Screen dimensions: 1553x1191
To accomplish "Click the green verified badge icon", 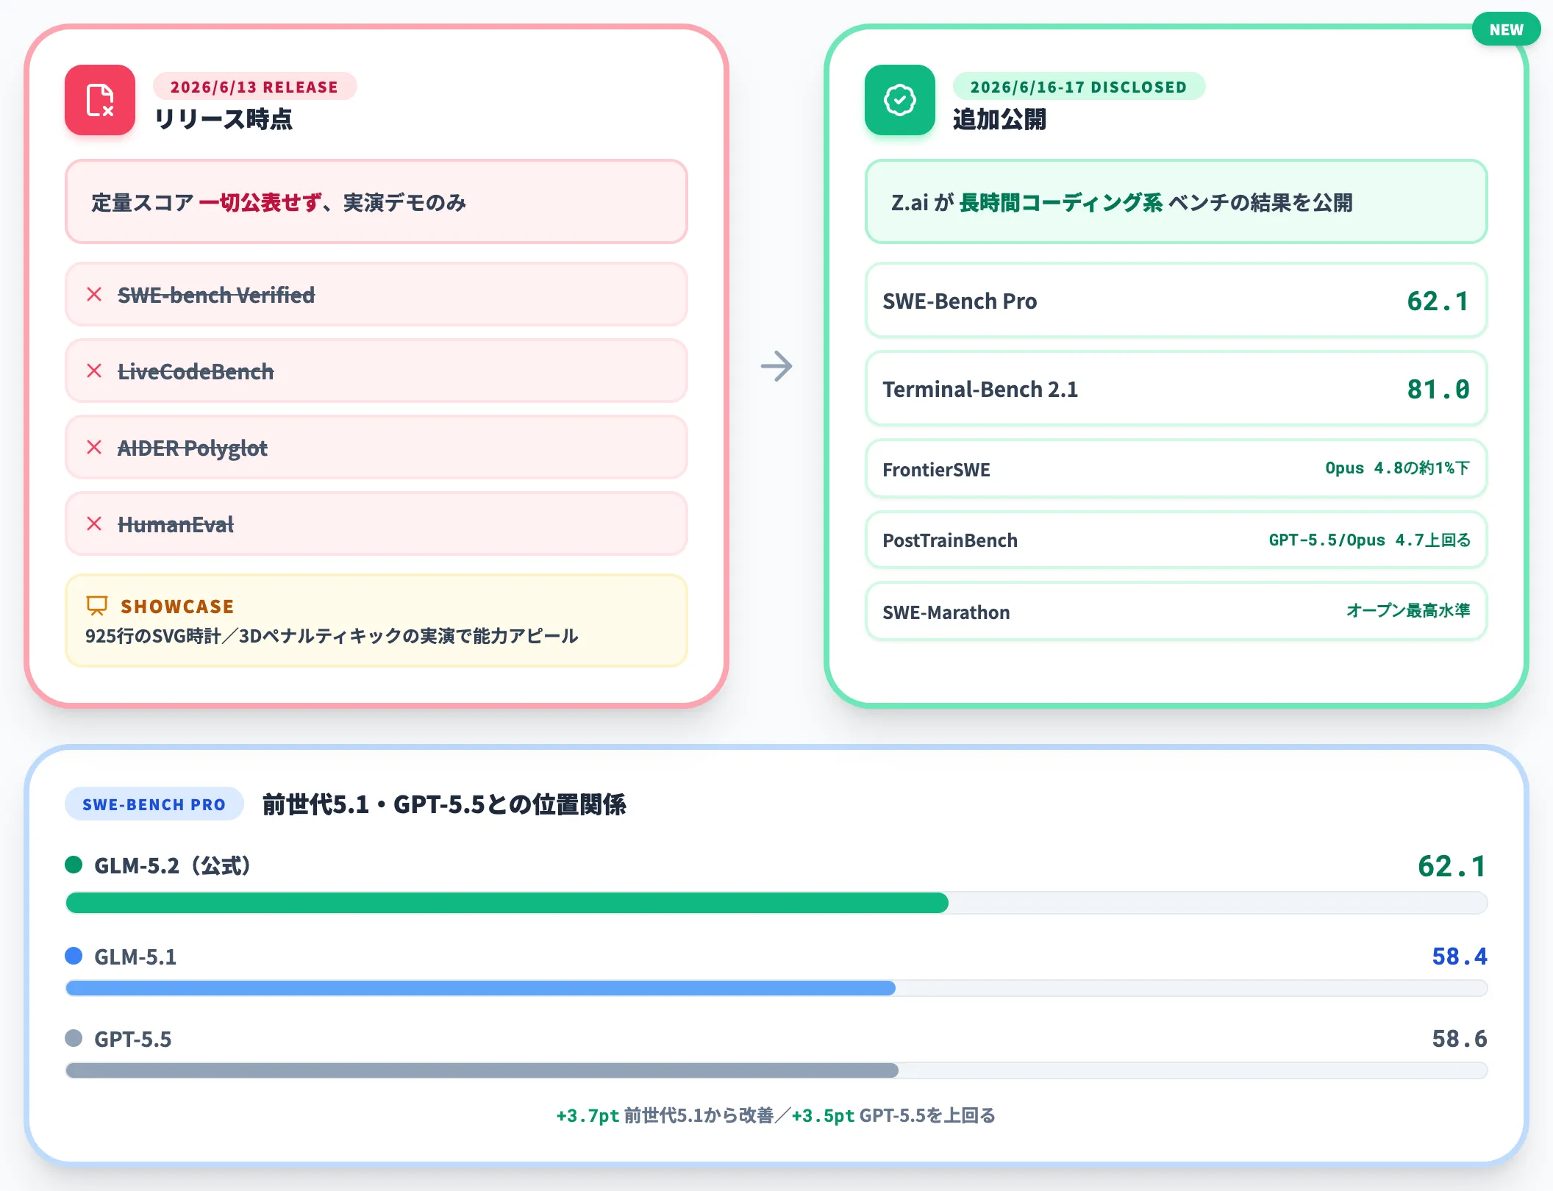I will click(x=900, y=100).
